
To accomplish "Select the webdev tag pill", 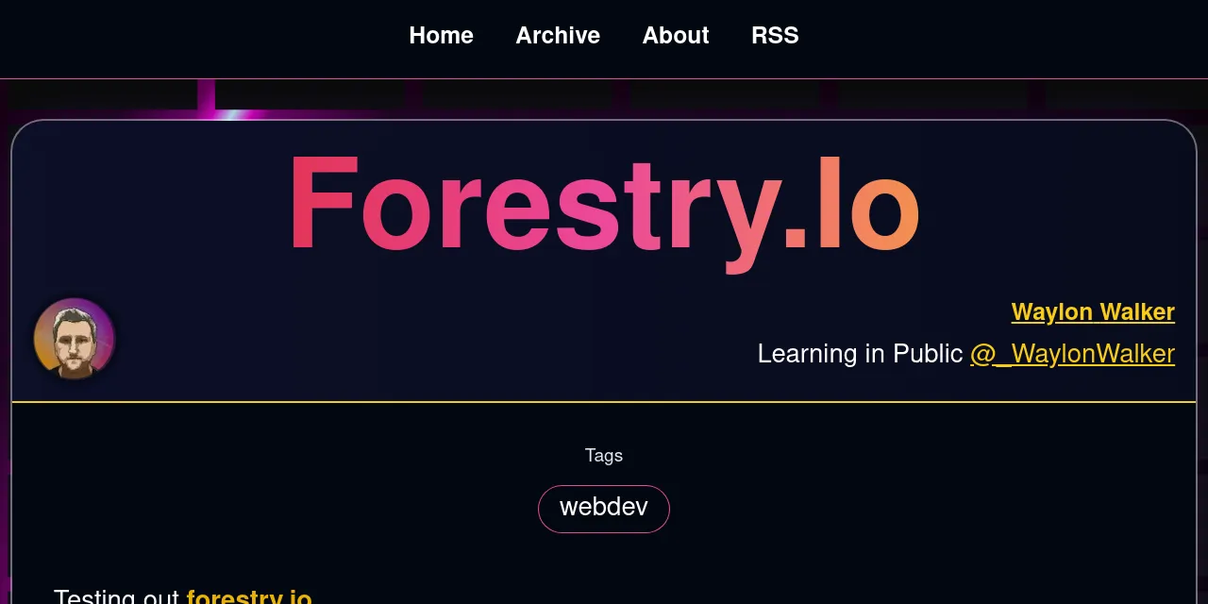I will [604, 509].
